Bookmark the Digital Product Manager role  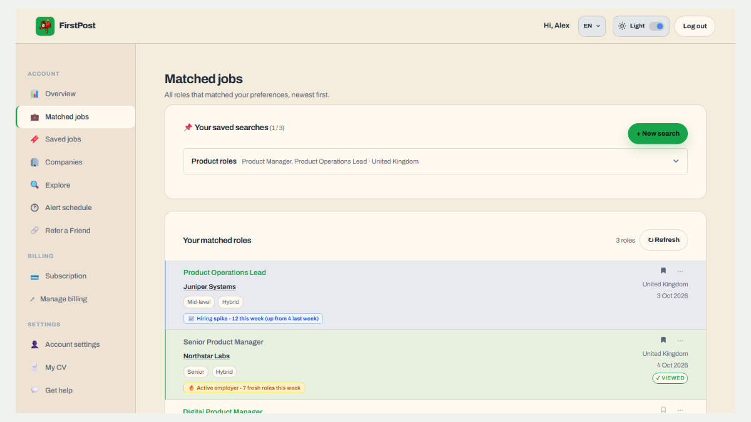(x=663, y=410)
